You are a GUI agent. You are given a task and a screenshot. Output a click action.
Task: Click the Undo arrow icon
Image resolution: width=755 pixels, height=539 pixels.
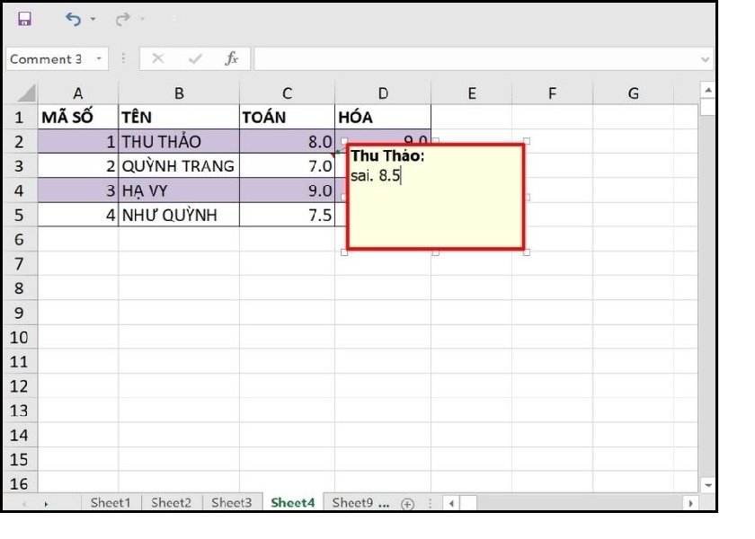coord(73,19)
